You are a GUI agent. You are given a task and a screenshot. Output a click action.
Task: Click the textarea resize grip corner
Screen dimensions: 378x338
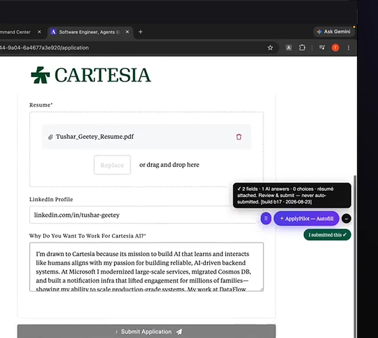tap(261, 289)
